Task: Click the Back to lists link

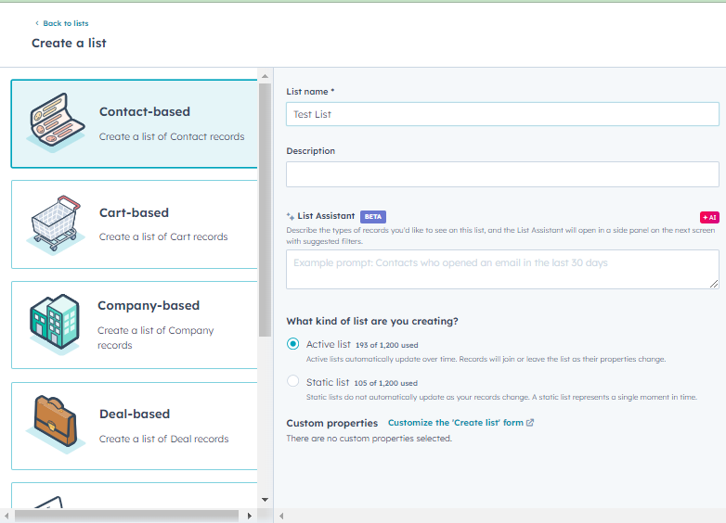Action: 65,23
